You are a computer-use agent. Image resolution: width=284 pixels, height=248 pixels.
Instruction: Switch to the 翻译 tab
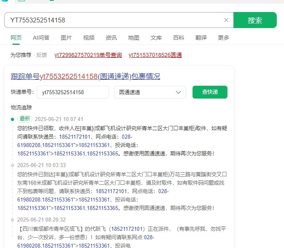pyautogui.click(x=201, y=38)
